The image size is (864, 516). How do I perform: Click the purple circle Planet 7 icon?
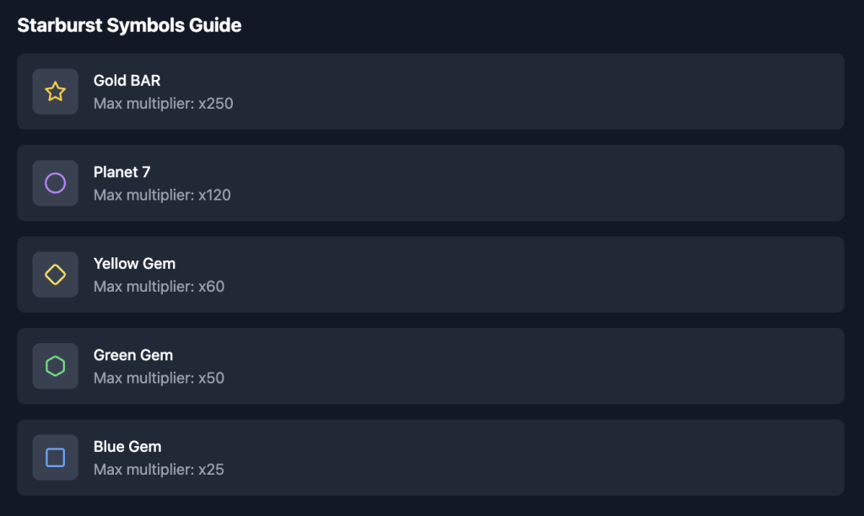(55, 183)
